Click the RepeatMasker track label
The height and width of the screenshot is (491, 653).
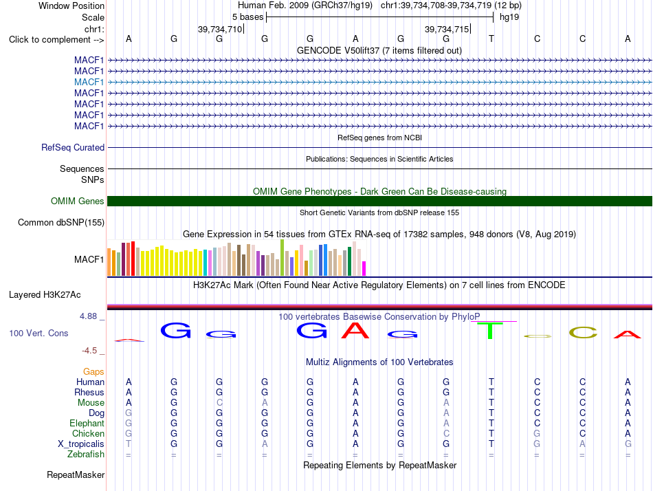(x=76, y=474)
